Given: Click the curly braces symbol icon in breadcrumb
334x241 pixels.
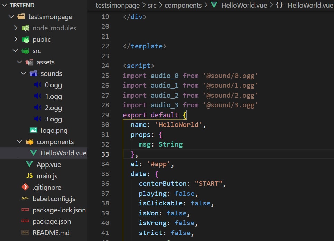Looking at the screenshot, I should coord(279,5).
